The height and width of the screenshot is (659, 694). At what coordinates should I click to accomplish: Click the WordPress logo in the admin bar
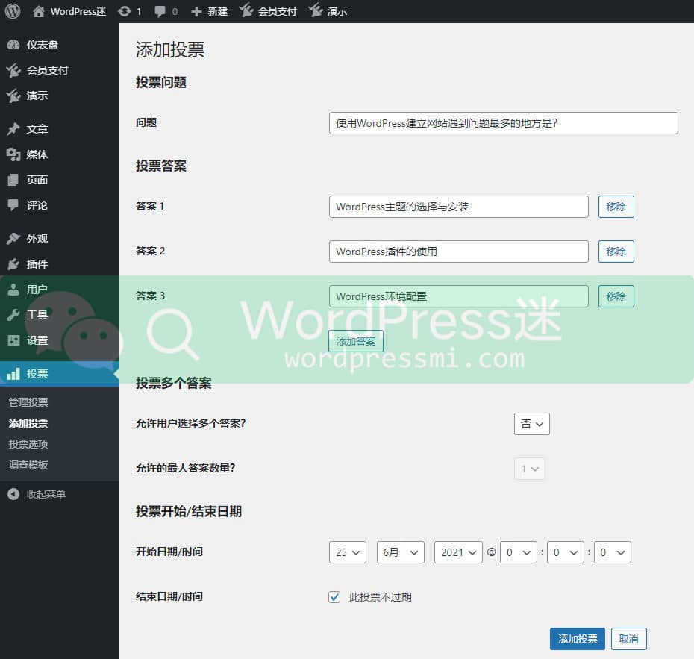coord(11,10)
